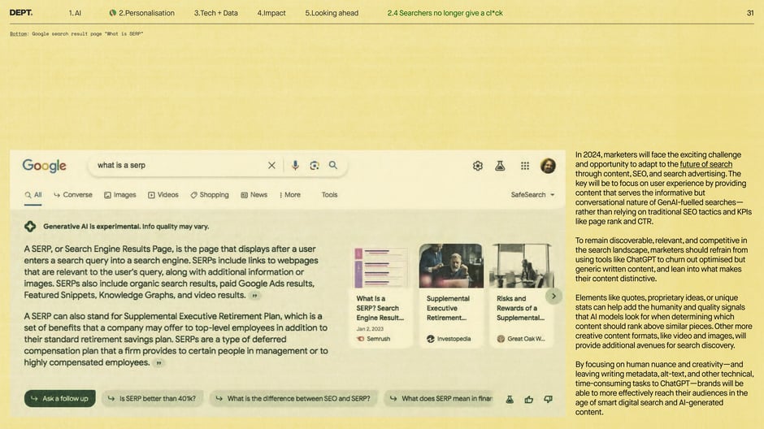
Task: Click the flask feedback icon beside thumbs up
Action: coord(510,399)
